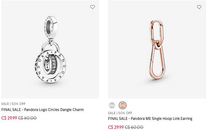The height and width of the screenshot is (133, 206).
Task: Choose the rose gold color swatch
Action: (x=122, y=105)
